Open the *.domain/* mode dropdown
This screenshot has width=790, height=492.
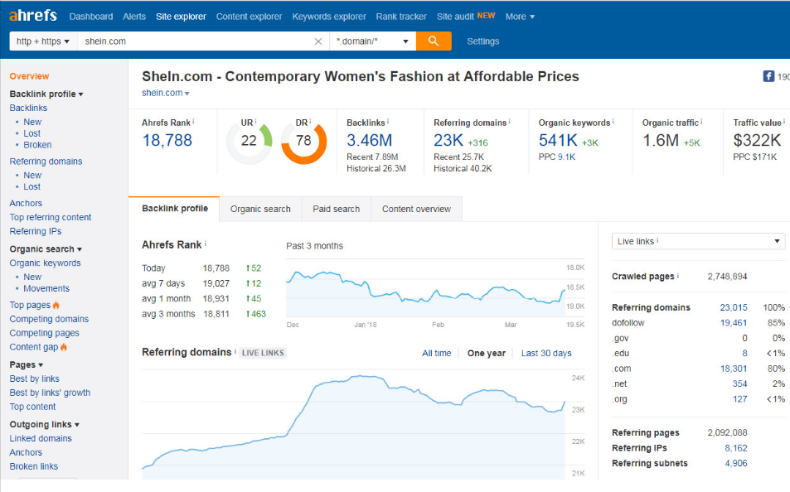[372, 41]
